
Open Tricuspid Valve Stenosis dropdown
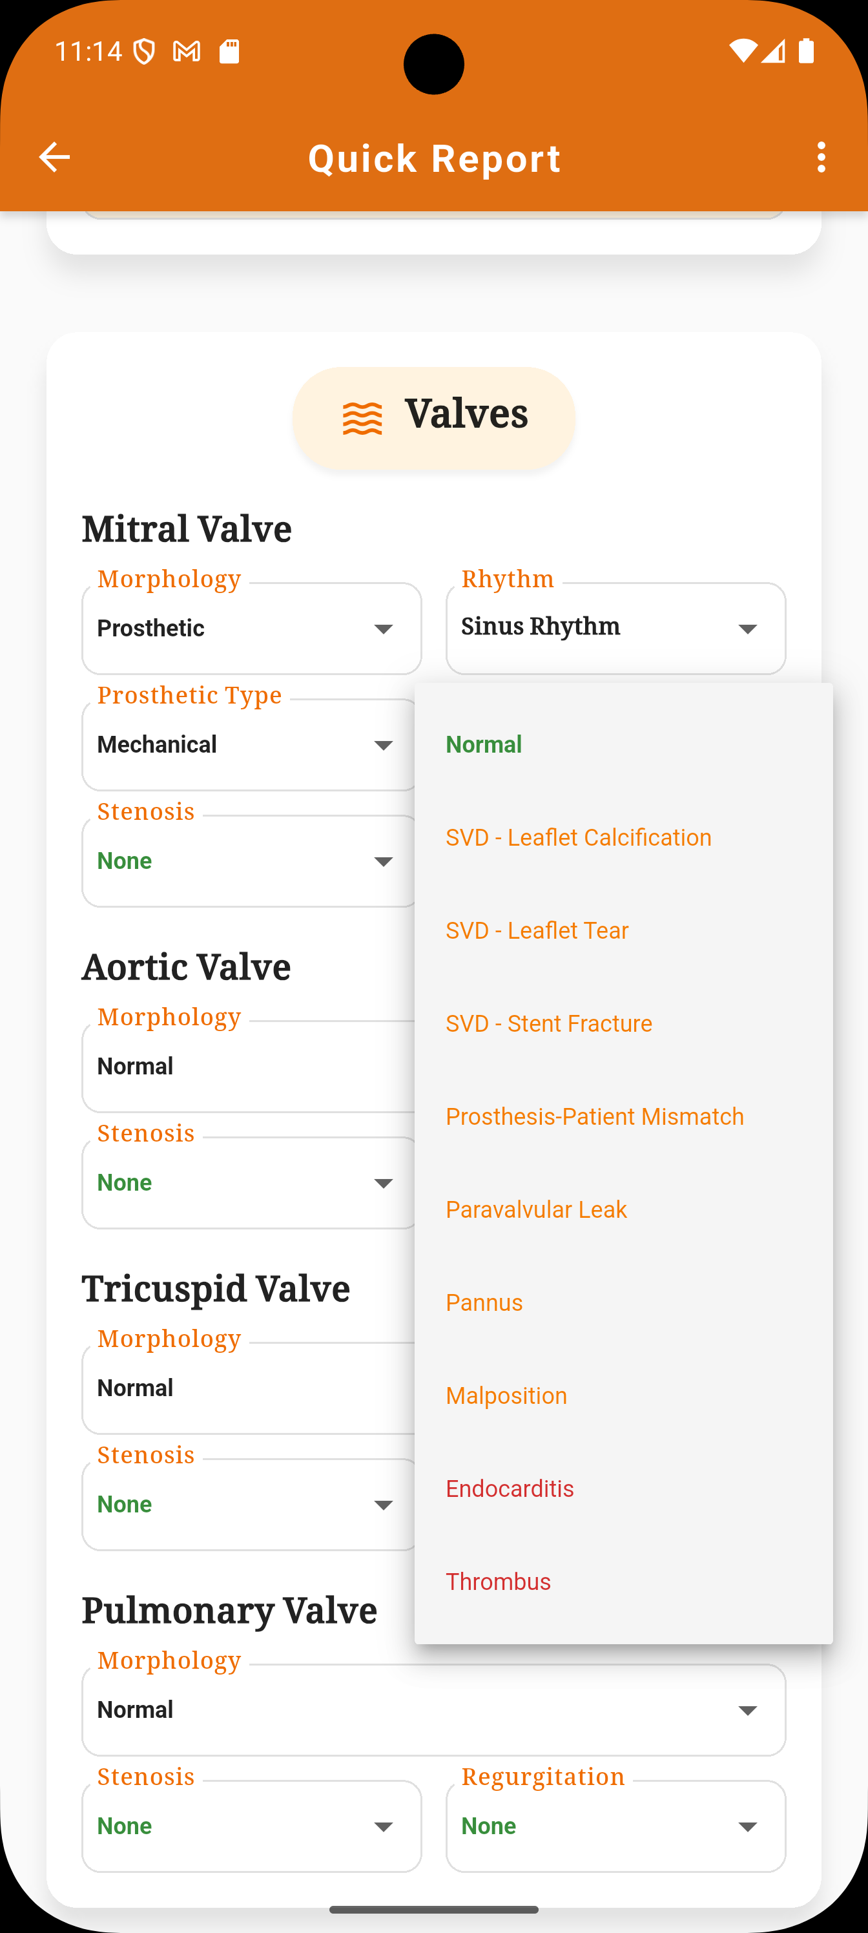click(251, 1505)
